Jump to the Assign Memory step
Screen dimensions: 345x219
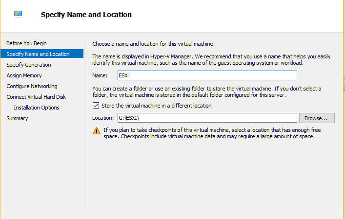[24, 75]
